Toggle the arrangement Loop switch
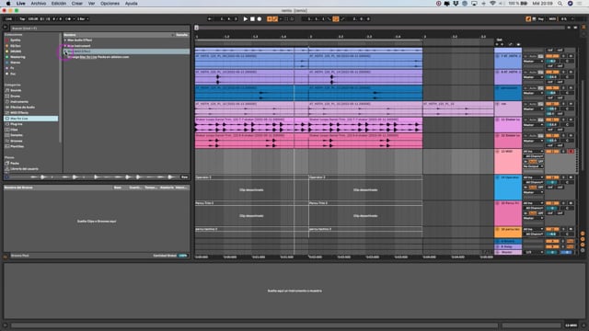Viewport: 589px width, 331px height. (x=335, y=18)
